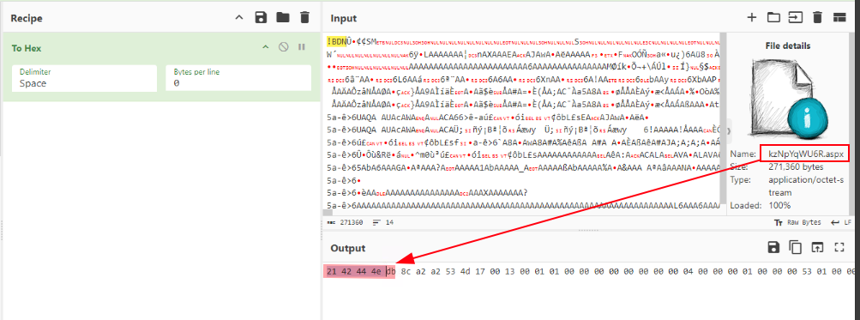Open a folder as input
Screen dimensions: 860x320
tap(773, 17)
